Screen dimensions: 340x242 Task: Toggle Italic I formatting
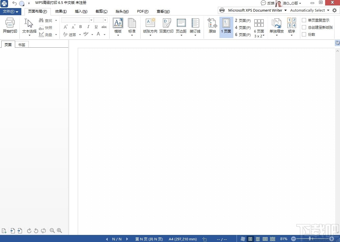point(88,27)
